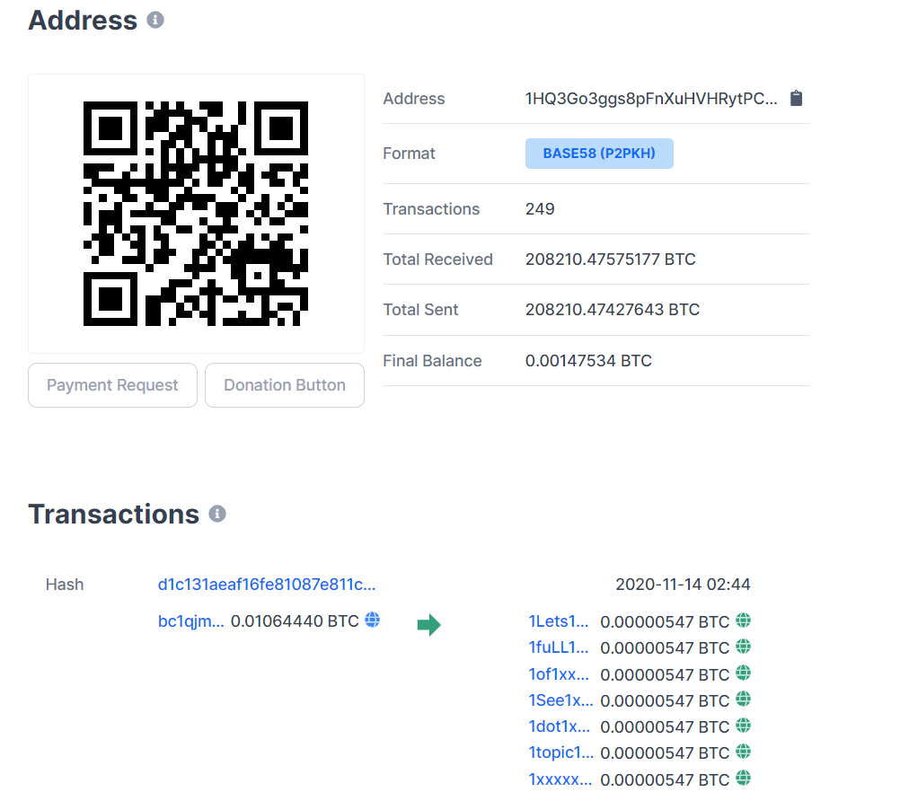Open the 1xxxxx output address link
909x792 pixels.
coord(560,779)
